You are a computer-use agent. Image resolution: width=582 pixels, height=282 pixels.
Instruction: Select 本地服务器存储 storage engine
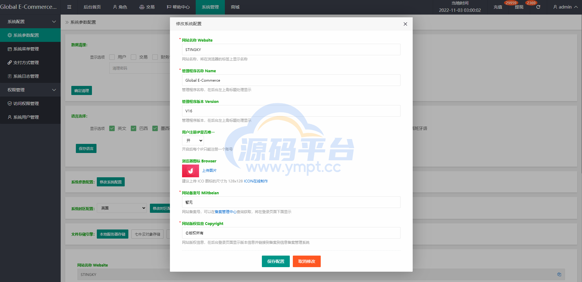coord(113,234)
